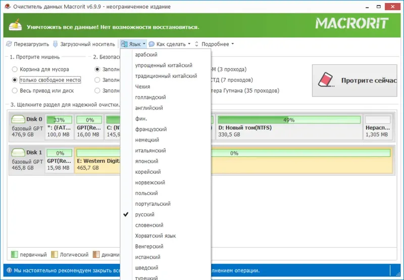Click the eraser icon on wipe button

[x=326, y=80]
